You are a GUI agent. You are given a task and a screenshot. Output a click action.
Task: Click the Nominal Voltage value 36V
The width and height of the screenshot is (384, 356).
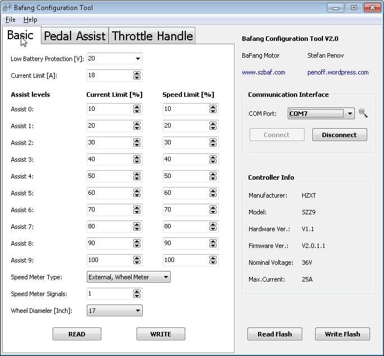pos(307,263)
